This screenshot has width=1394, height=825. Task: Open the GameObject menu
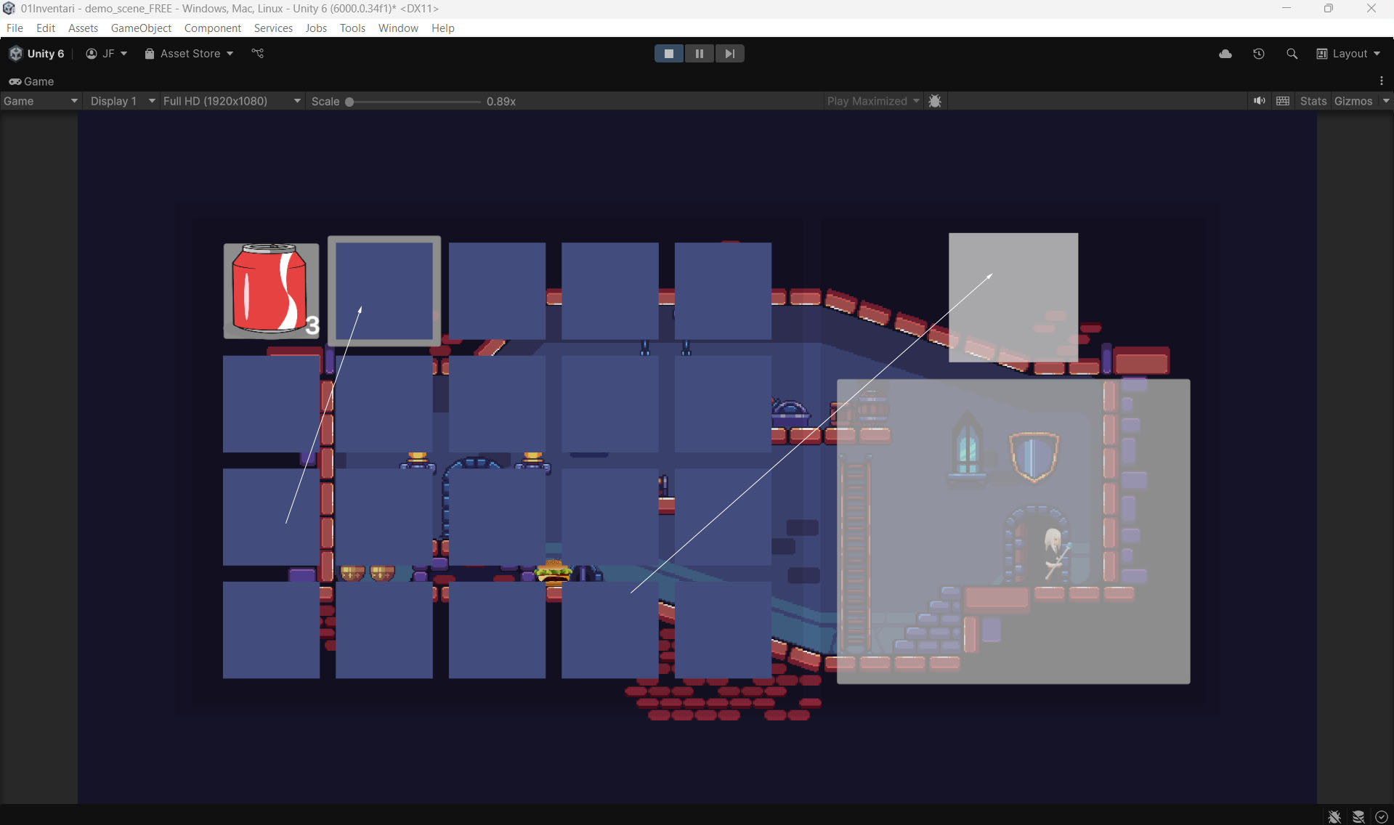[141, 28]
